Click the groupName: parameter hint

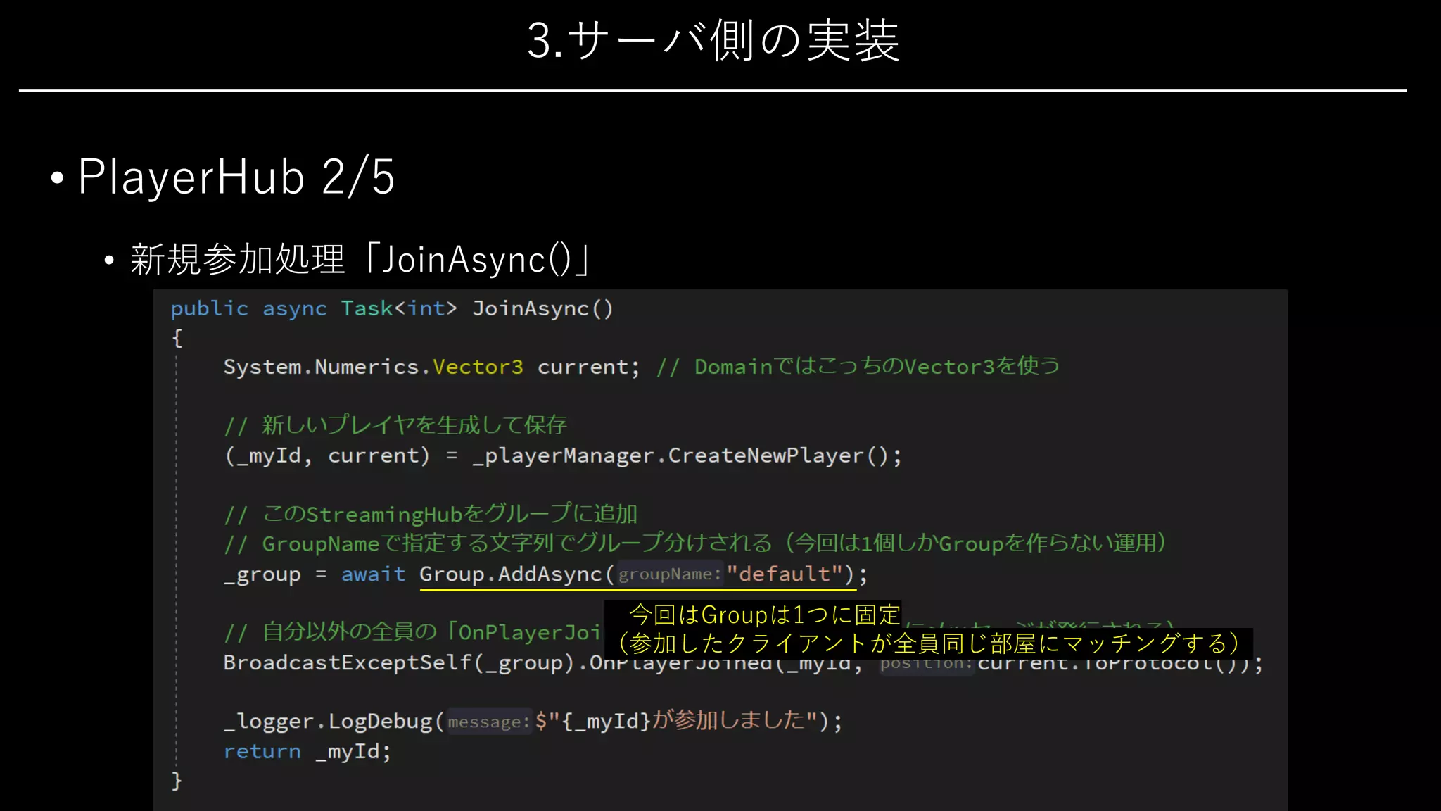click(669, 574)
